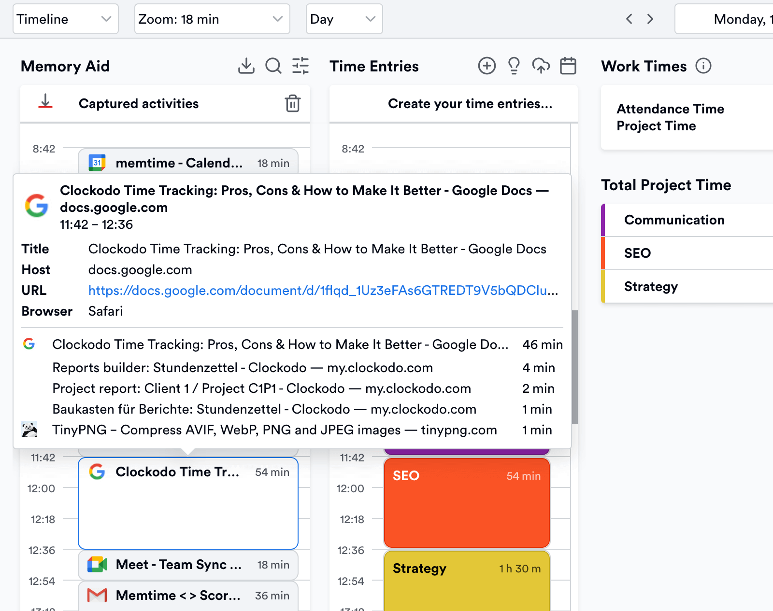
Task: Click the Captured activities header
Action: point(139,104)
